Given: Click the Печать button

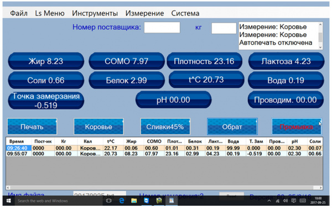Looking at the screenshot, I should pos(32,127).
